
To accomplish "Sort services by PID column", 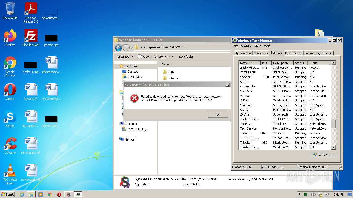I will tap(266, 63).
